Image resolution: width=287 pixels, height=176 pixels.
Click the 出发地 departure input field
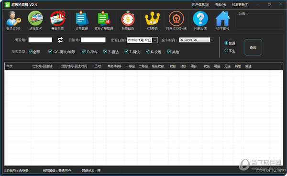coord(40,40)
